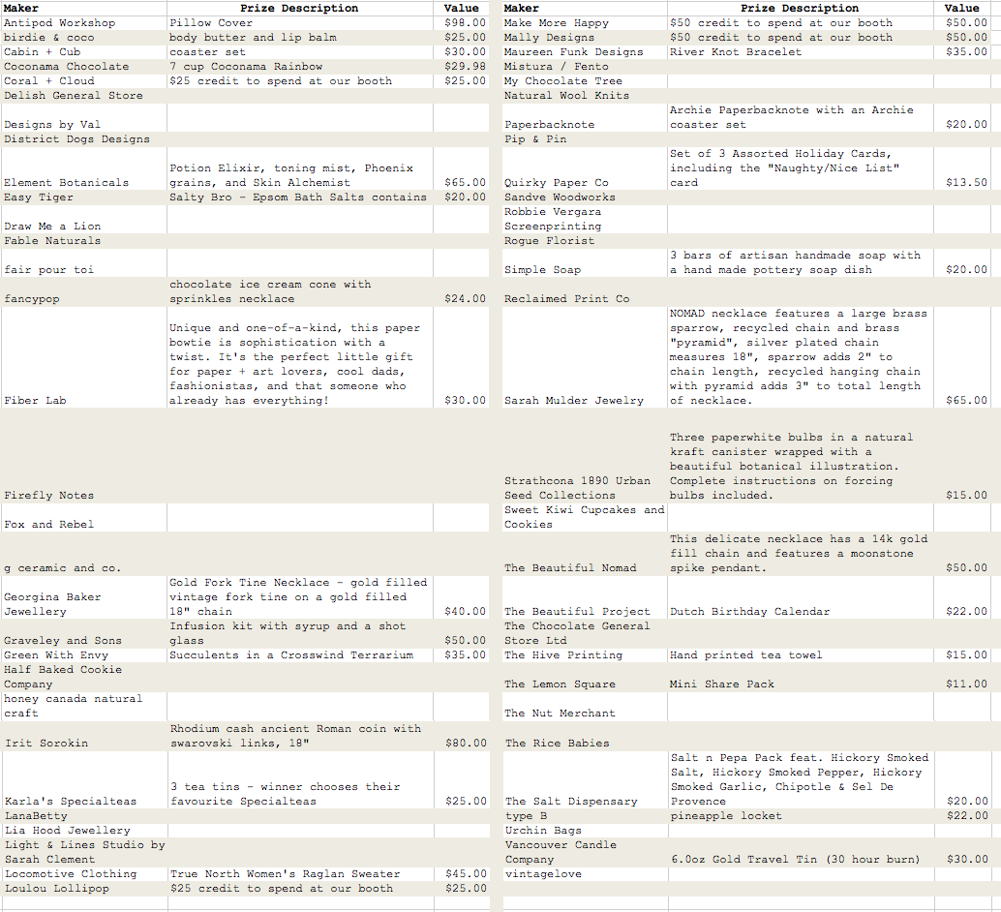The height and width of the screenshot is (912, 1001).
Task: Select the "Irit Sorokin" maker cell
Action: point(83,736)
